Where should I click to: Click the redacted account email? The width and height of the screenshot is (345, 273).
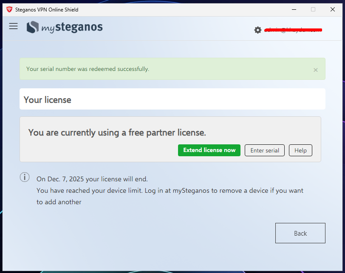pos(293,30)
